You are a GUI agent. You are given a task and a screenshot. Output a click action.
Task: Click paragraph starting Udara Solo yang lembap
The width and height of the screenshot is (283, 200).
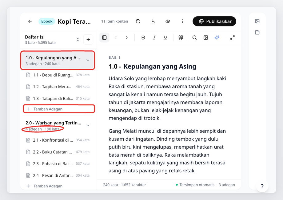pyautogui.click(x=167, y=98)
